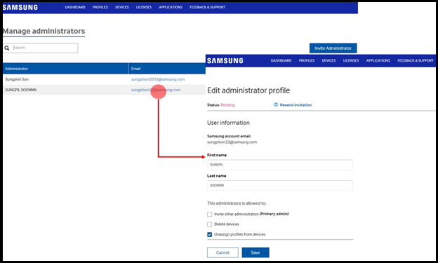The image size is (438, 263).
Task: Open LICENSES in the Manage administrators header
Action: [144, 7]
